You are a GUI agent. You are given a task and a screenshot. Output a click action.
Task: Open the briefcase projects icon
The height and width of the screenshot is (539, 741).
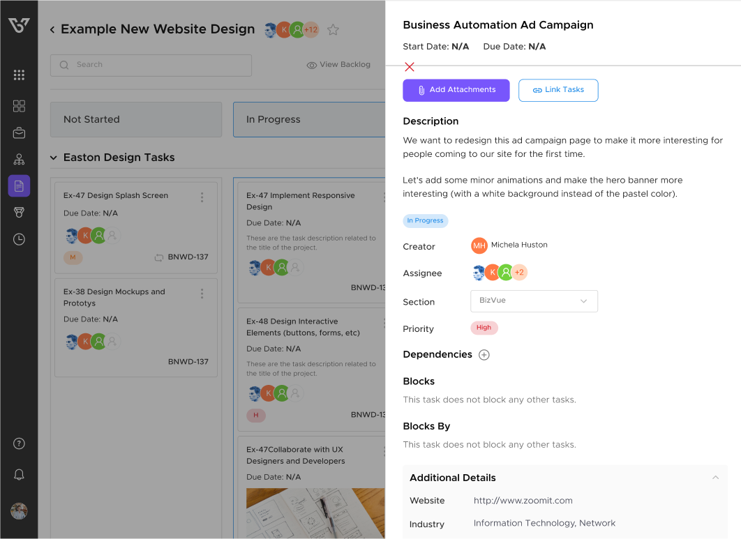(x=19, y=132)
